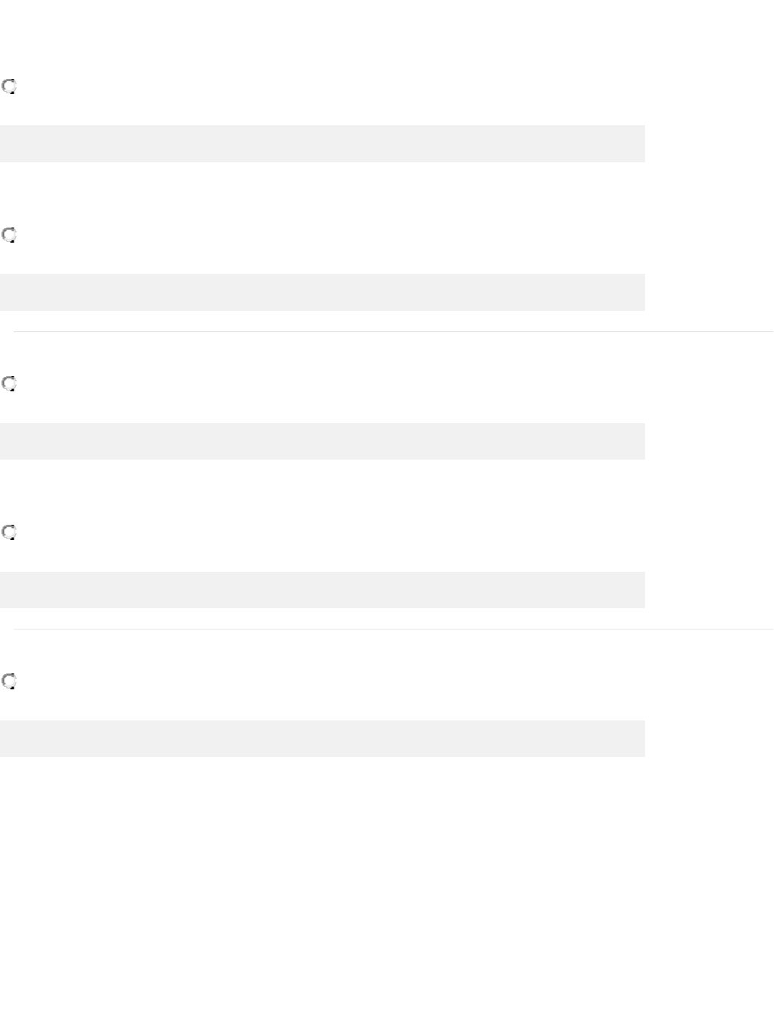Focus the second gray input field
Image resolution: width=774 pixels, height=1023 pixels.
tap(322, 292)
